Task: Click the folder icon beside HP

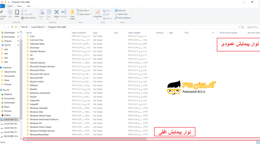Action: [27, 55]
